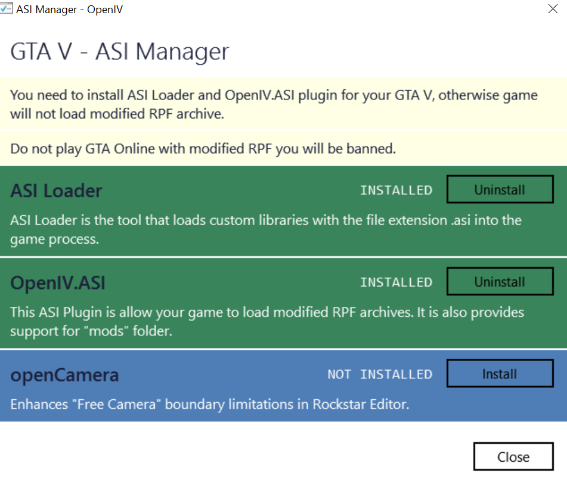This screenshot has height=485, width=567.
Task: Click the INSTALLED status beside ASI Loader
Action: point(396,191)
